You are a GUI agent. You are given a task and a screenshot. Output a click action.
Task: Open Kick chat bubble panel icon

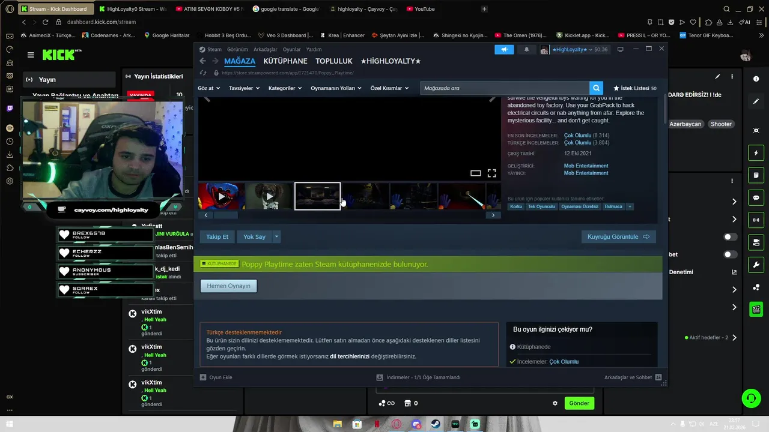756,198
